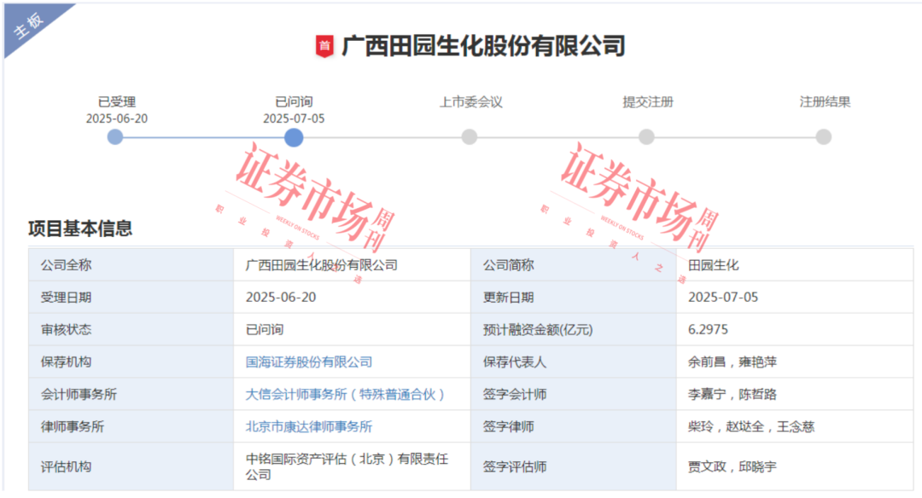Viewport: 922px width, 498px height.
Task: Jump to the 注册结果 timeline step dot
Action: (x=823, y=136)
